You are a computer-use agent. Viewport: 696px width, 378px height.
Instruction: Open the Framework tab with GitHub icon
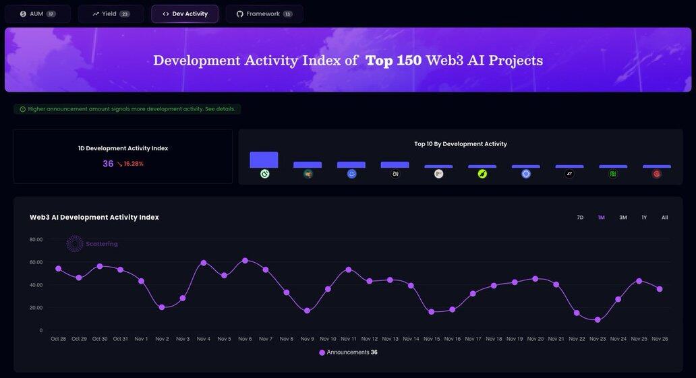pos(264,14)
